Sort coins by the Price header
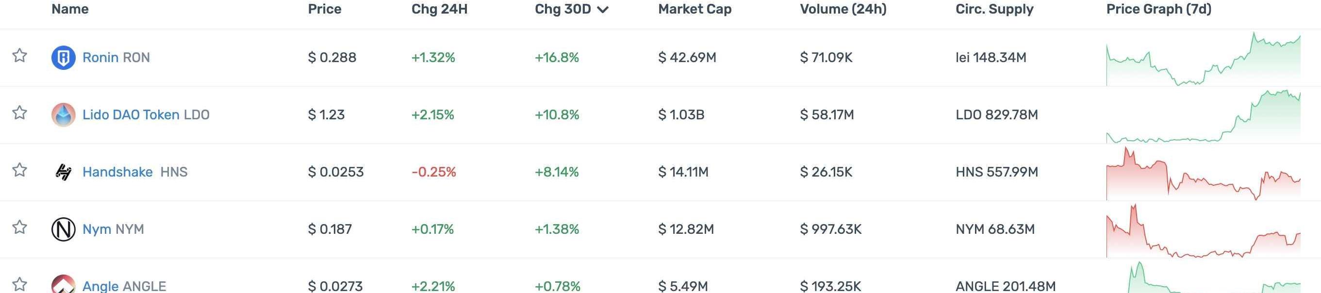This screenshot has height=293, width=1321. pyautogui.click(x=324, y=9)
